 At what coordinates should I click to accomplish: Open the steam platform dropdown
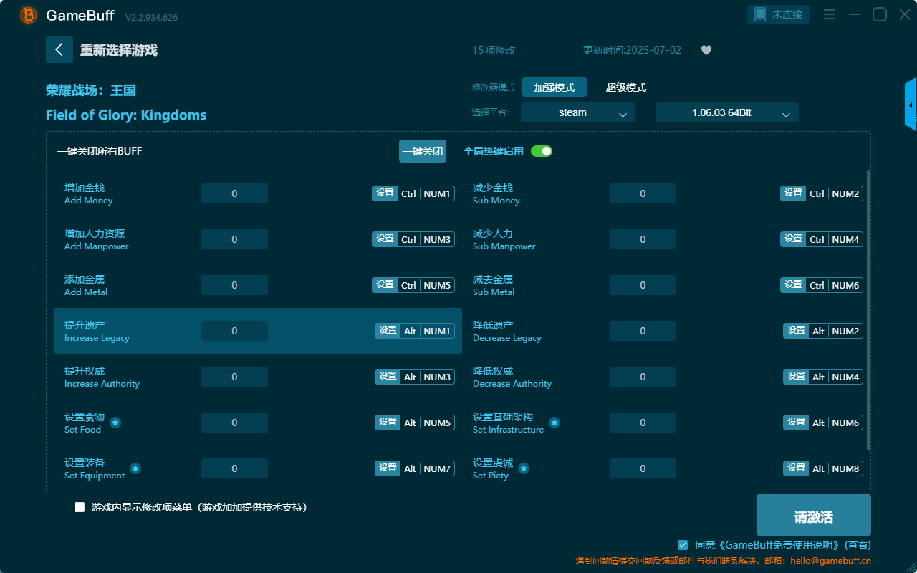coord(577,112)
